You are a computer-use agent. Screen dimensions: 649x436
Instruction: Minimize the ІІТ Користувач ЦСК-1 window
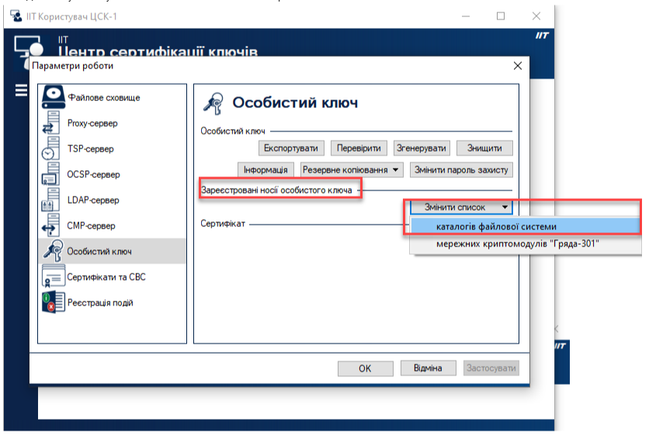pyautogui.click(x=466, y=16)
